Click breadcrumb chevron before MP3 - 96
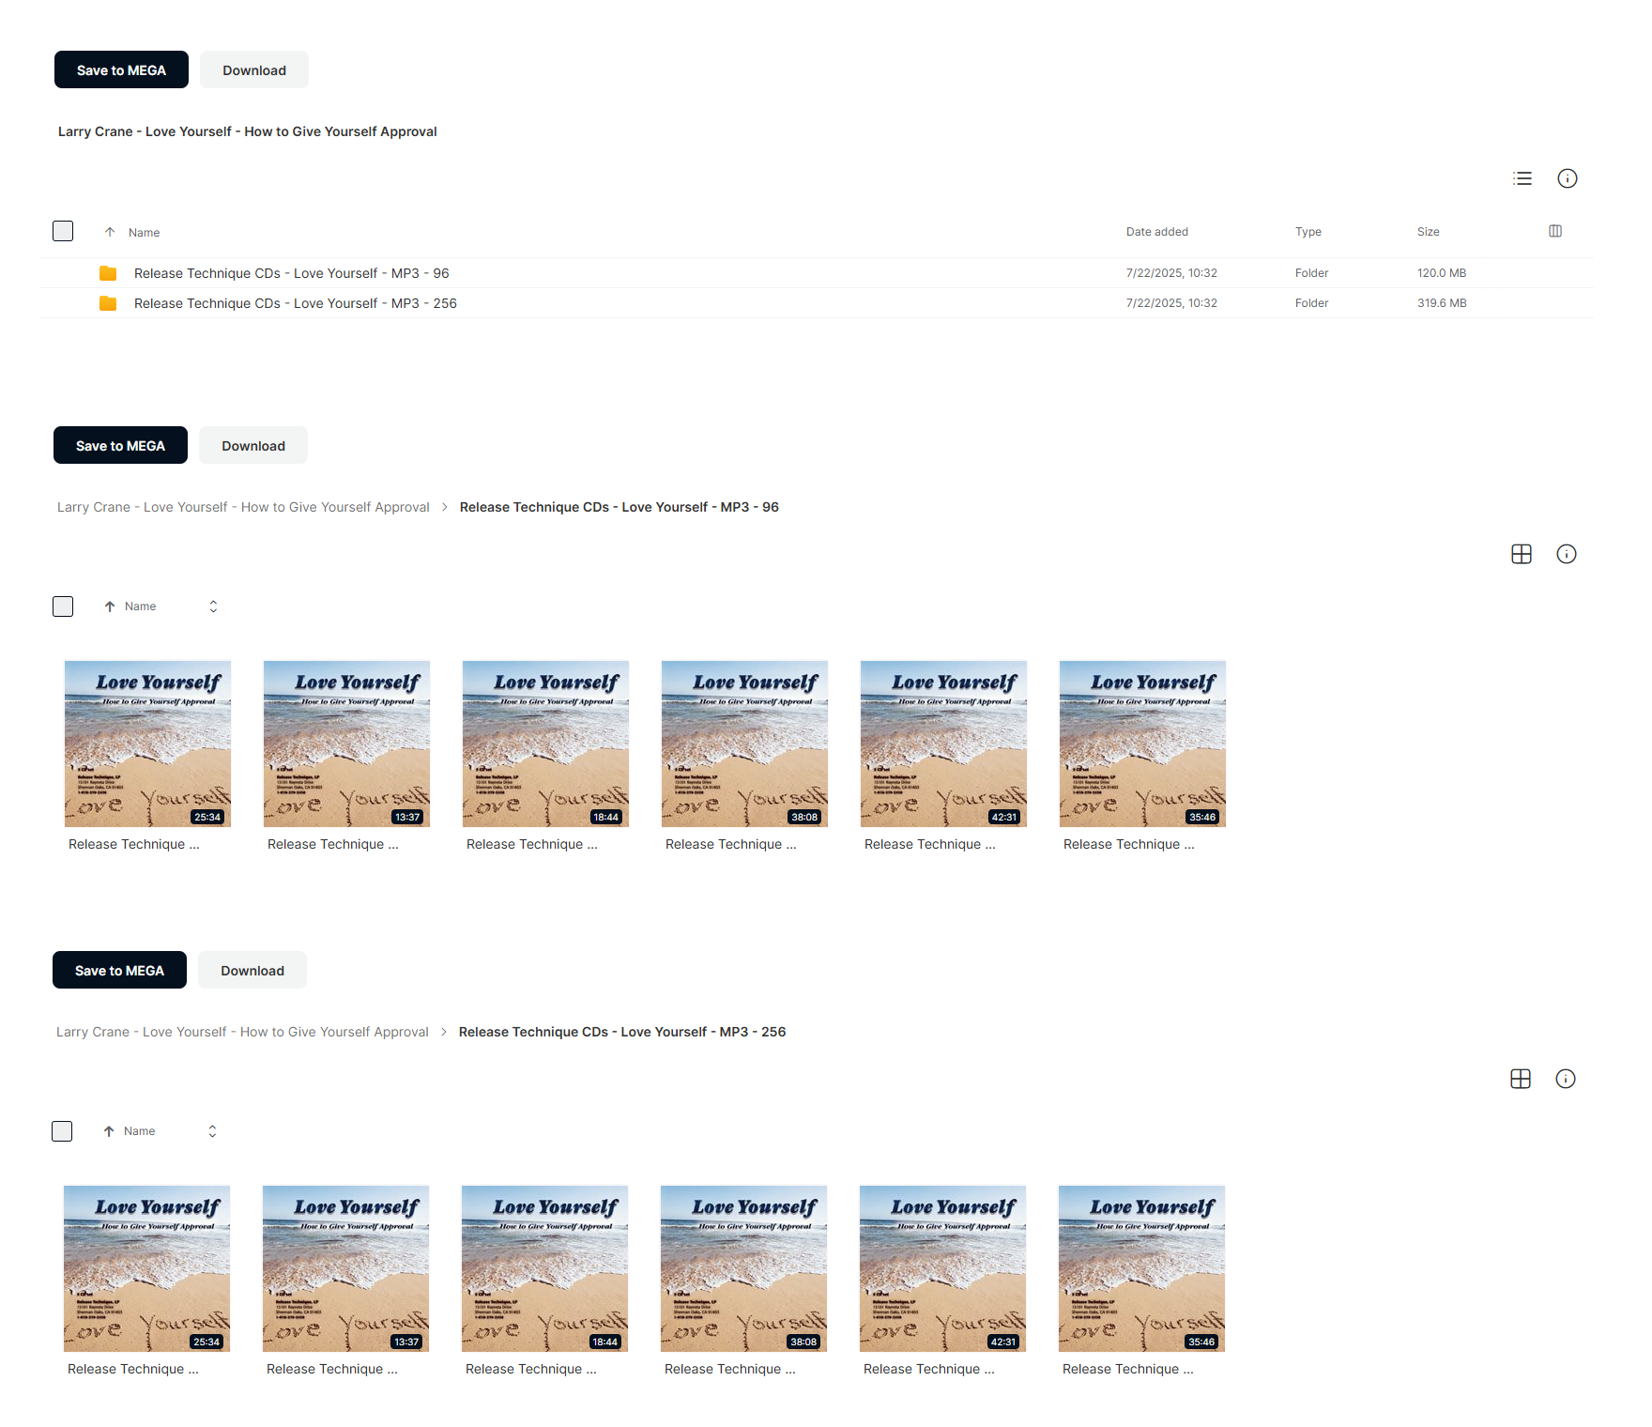Screen dimensions: 1652x1427 (445, 507)
